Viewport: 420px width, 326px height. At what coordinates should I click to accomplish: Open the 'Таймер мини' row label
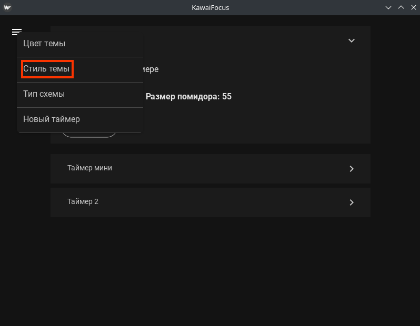tap(90, 168)
